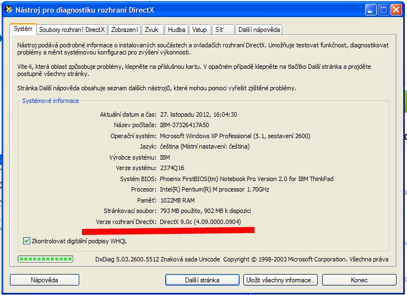This screenshot has height=295, width=407.
Task: Click the 'Stránkovací soubor:' label
Action: tap(130, 211)
